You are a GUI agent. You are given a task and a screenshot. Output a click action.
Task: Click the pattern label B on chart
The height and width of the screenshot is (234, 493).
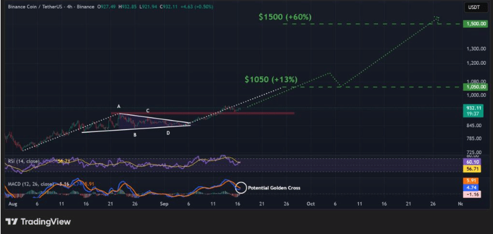tap(135, 135)
